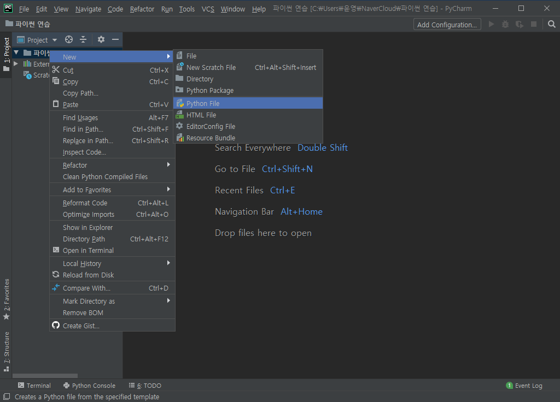Click the New submenu arrow entry

[x=112, y=57]
